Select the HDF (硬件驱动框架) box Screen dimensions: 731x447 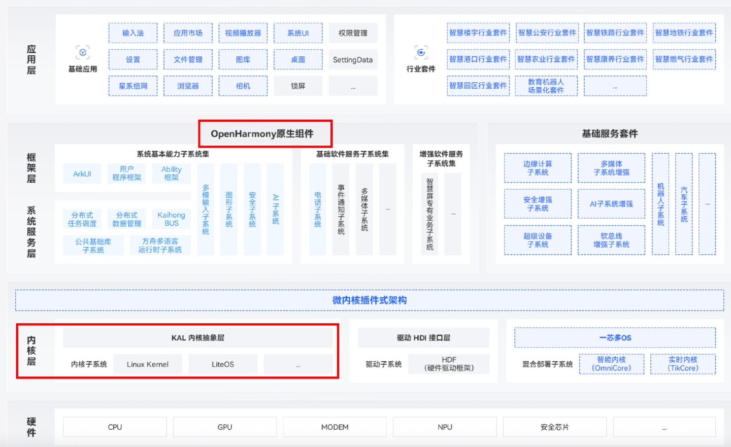(449, 364)
